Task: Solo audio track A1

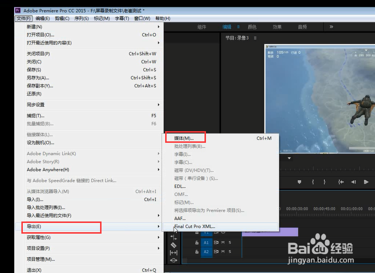Action: pyautogui.click(x=230, y=242)
